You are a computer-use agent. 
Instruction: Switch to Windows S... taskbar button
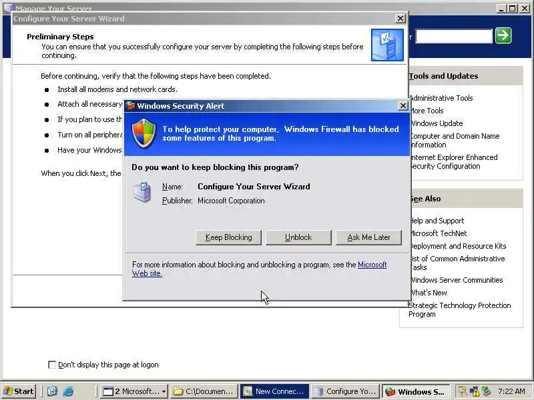coord(415,391)
